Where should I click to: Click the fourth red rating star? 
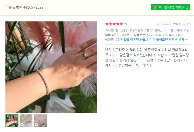pyautogui.click(x=118, y=24)
